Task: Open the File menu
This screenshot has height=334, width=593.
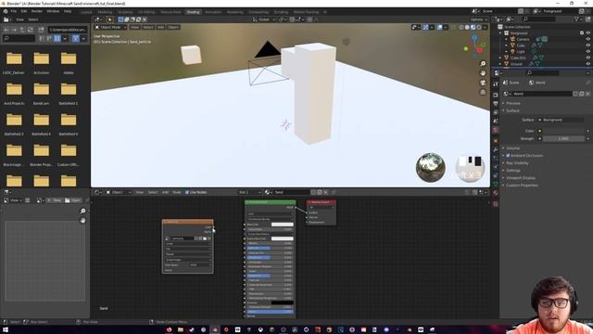Action: 14,11
